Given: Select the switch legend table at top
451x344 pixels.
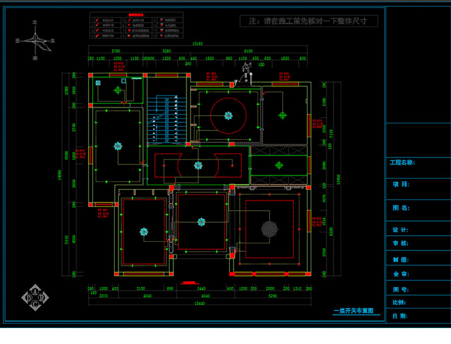Looking at the screenshot, I should point(136,26).
